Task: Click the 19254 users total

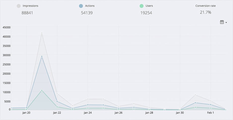Action: click(x=146, y=13)
